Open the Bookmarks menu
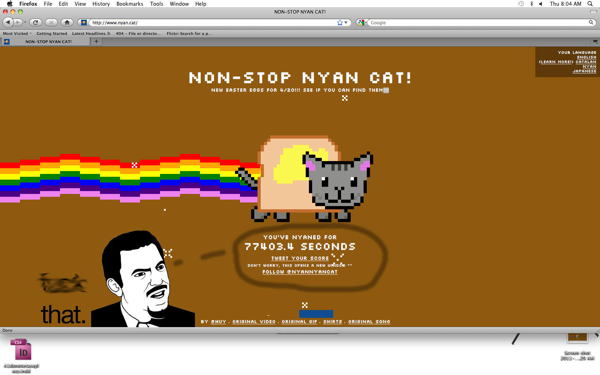Screen dimensions: 600x375 (130, 4)
